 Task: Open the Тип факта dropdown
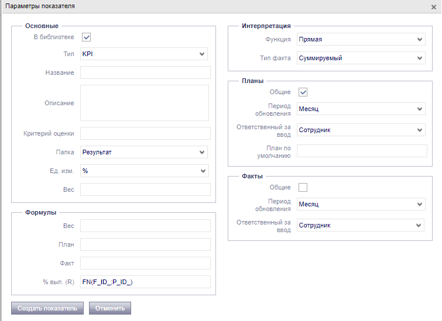tap(361, 58)
